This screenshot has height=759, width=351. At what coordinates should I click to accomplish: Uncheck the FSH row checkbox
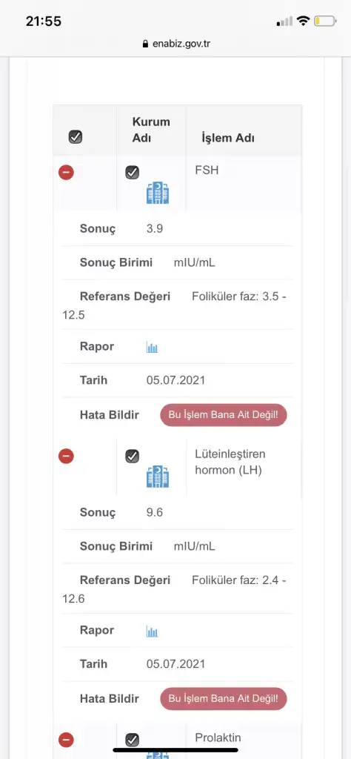[132, 172]
